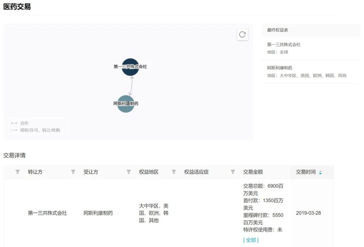Open the filter icon left of 交易金额
The width and height of the screenshot is (364, 247).
point(233,172)
